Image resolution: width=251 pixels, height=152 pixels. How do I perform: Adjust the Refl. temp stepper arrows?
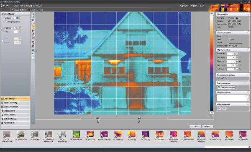tap(237, 57)
